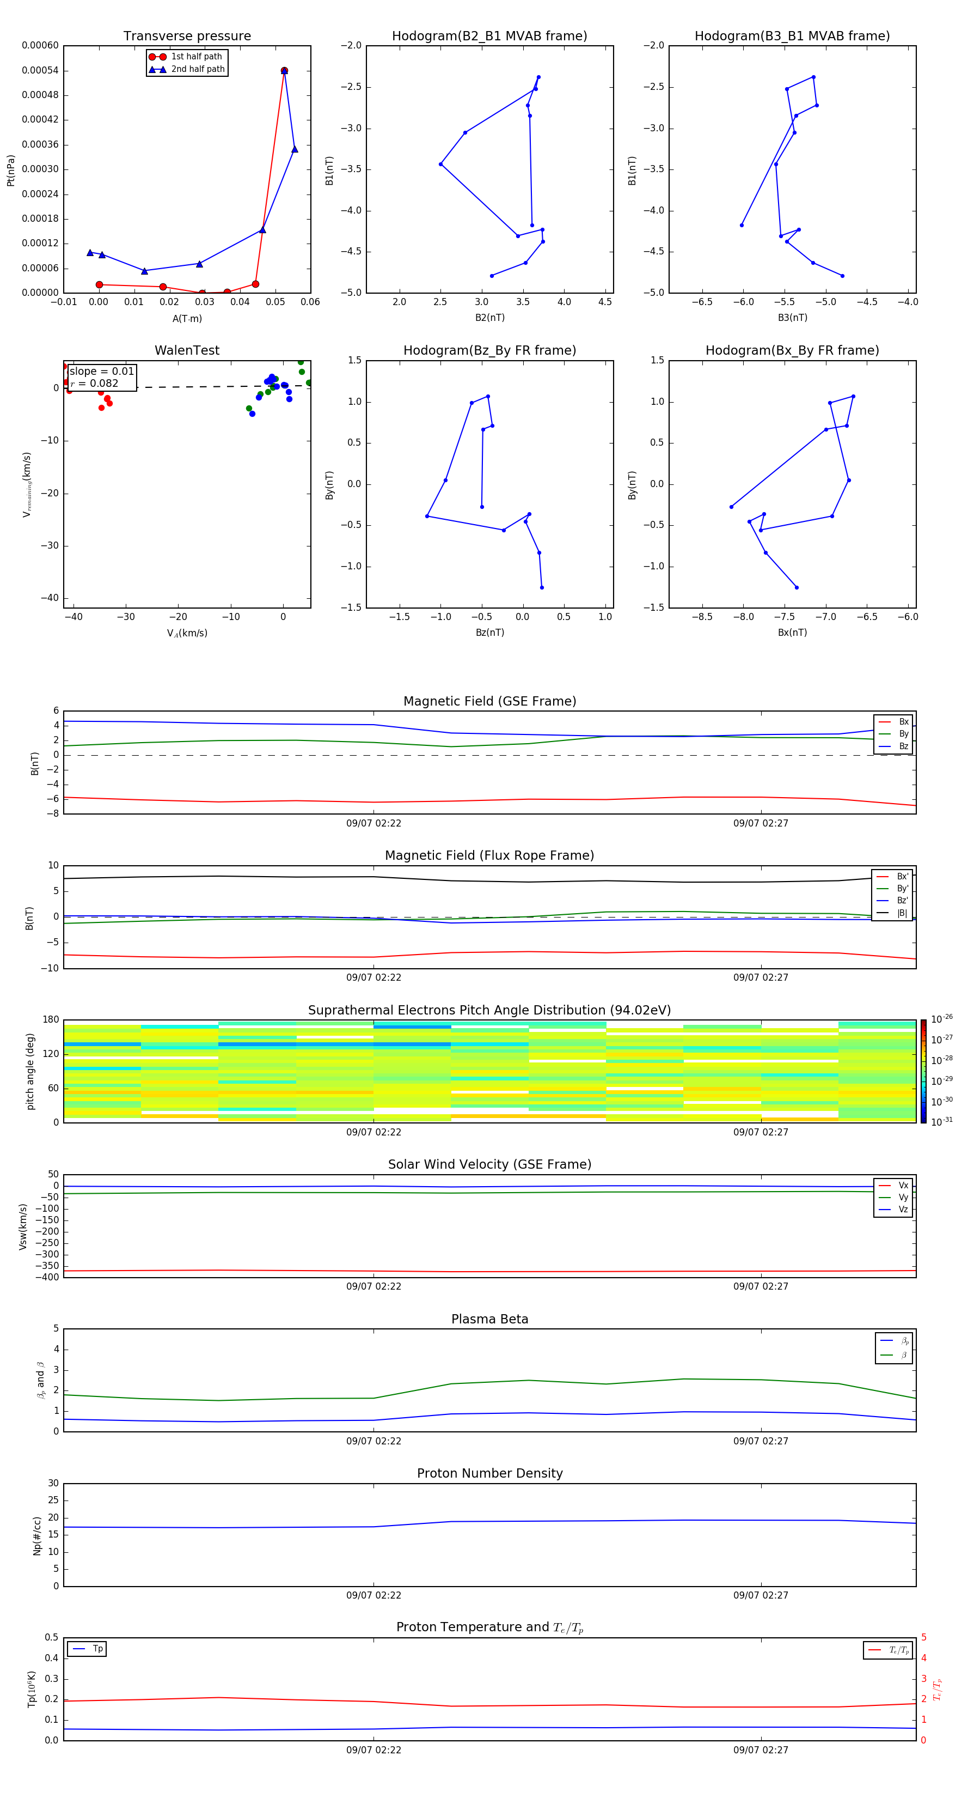Click the peak point in Transverse pressure plot

coord(284,70)
